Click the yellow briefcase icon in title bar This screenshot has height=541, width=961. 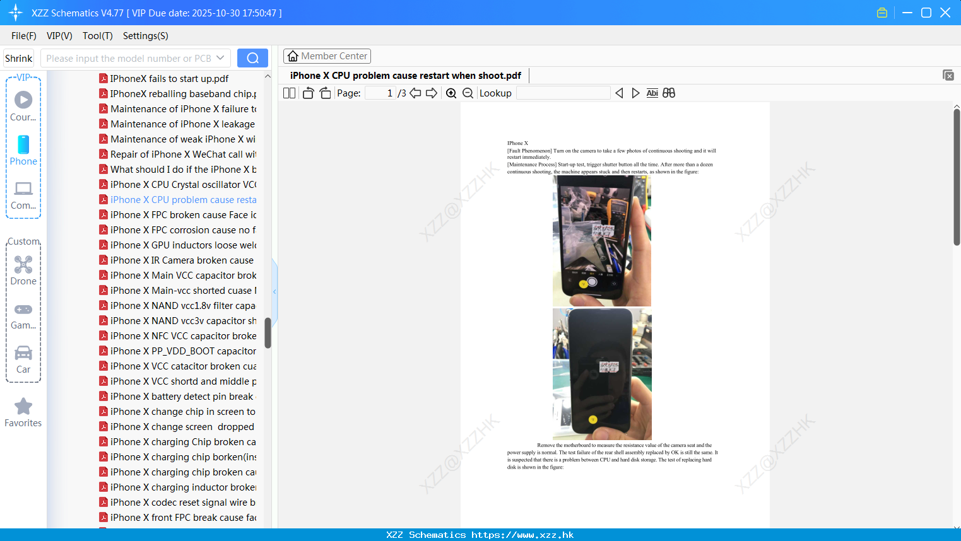[882, 13]
